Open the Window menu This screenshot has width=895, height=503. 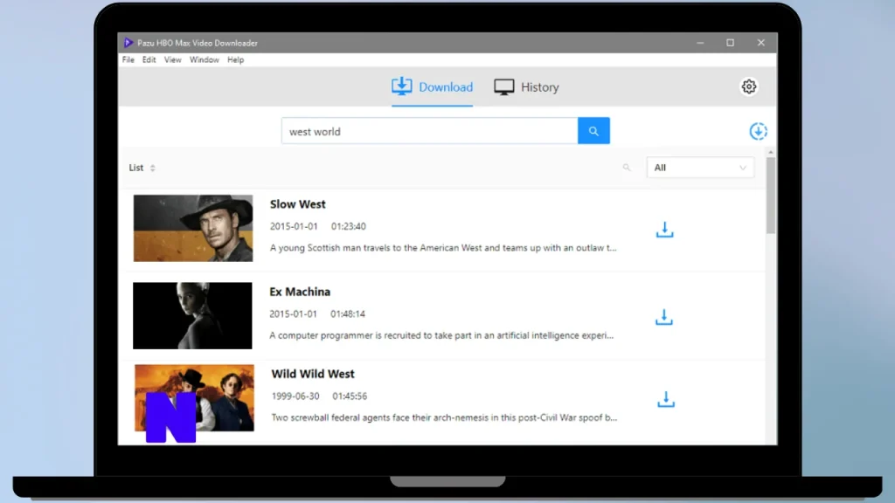pyautogui.click(x=205, y=60)
